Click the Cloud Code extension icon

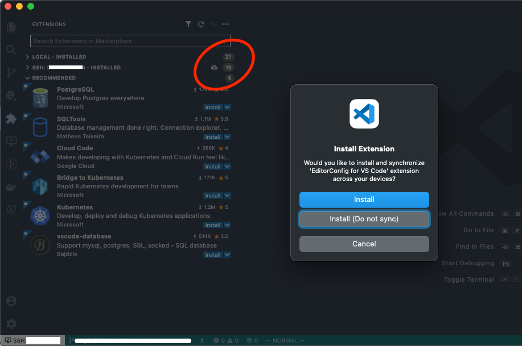click(x=40, y=156)
